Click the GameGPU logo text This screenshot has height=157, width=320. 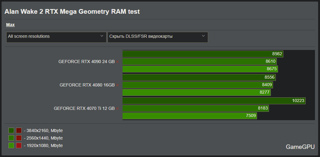pos(300,147)
